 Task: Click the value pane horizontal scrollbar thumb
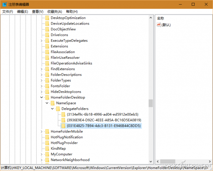click(168, 161)
